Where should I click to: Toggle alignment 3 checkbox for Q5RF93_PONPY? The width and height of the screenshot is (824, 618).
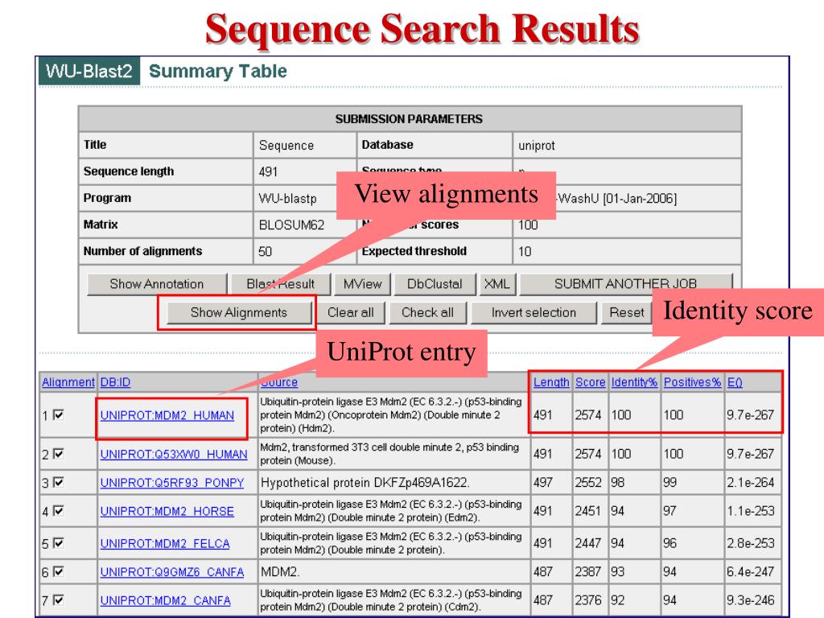(59, 482)
